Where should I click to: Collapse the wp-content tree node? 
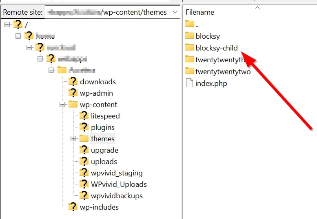point(62,105)
